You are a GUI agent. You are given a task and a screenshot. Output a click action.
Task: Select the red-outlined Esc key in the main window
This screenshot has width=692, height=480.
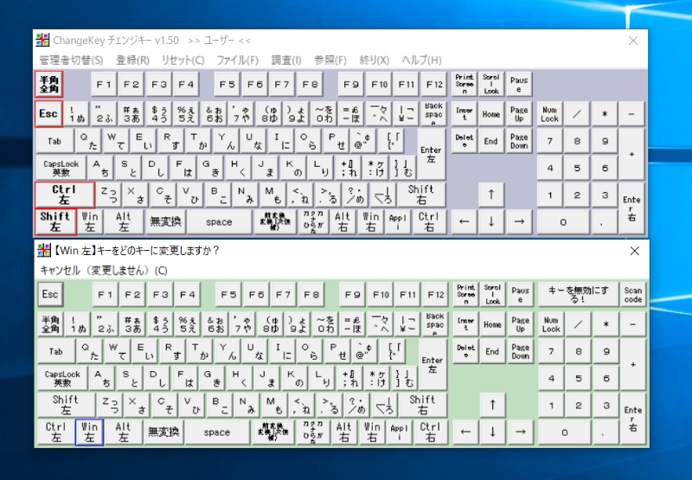coord(48,114)
